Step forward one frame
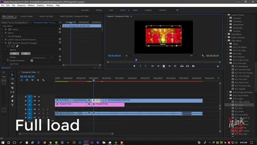Image resolution: width=257 pixels, height=145 pixels. tap(169, 66)
